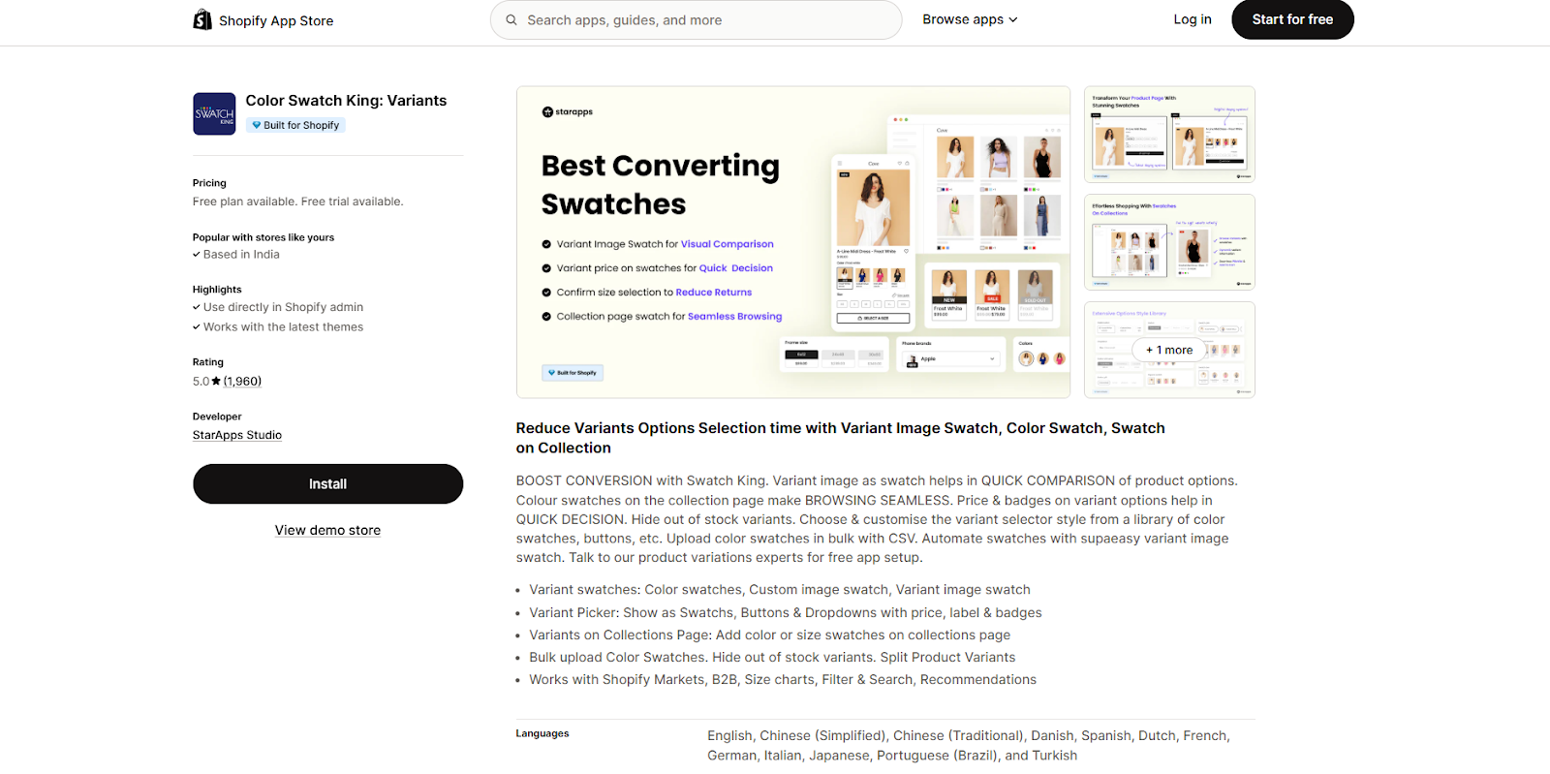This screenshot has height=774, width=1550.
Task: Click the Works with Shopify Markets bullet
Action: point(783,680)
